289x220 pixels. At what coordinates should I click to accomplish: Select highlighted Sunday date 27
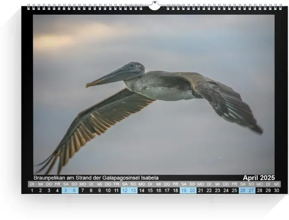pyautogui.click(x=251, y=190)
